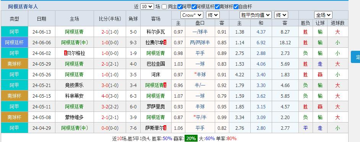
Task: Open the 河床 away team link
Action: (156, 74)
